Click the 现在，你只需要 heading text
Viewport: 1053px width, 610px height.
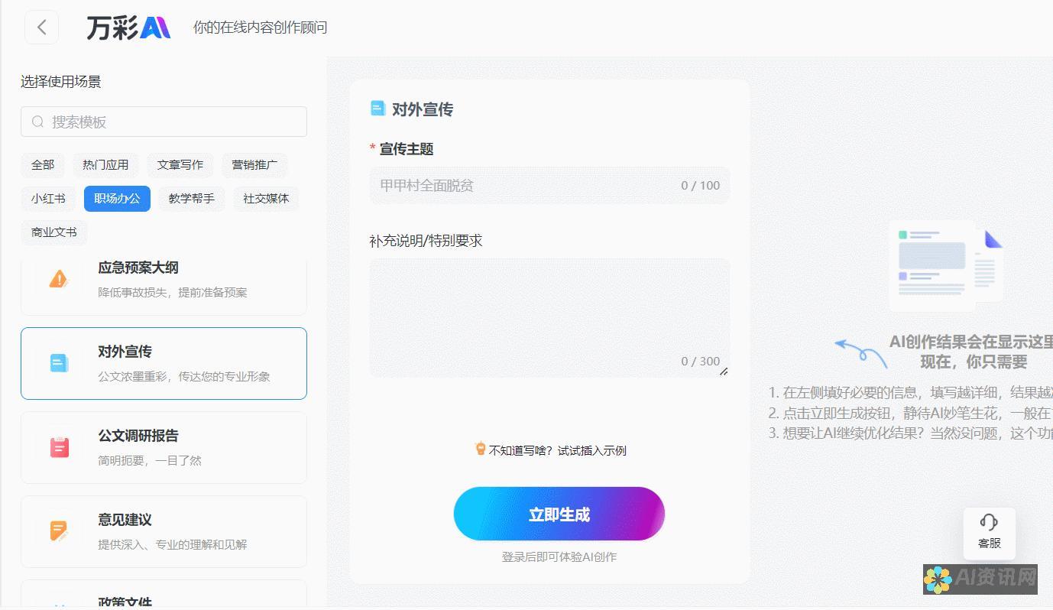coord(974,362)
